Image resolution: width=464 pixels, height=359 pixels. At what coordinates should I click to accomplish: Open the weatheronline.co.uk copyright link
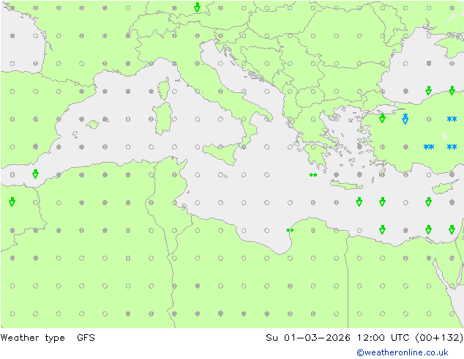(x=403, y=352)
